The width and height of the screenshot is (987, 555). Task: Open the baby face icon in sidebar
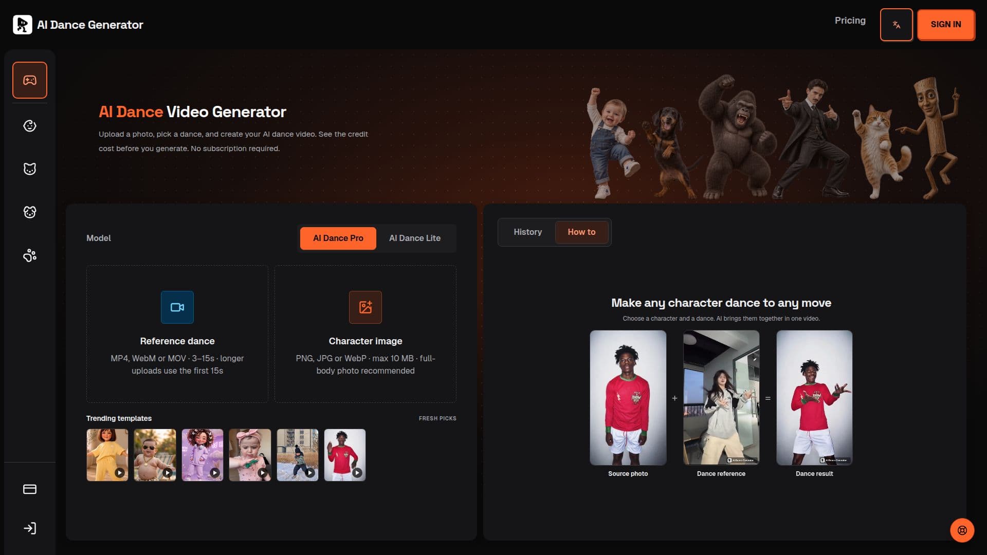click(30, 126)
